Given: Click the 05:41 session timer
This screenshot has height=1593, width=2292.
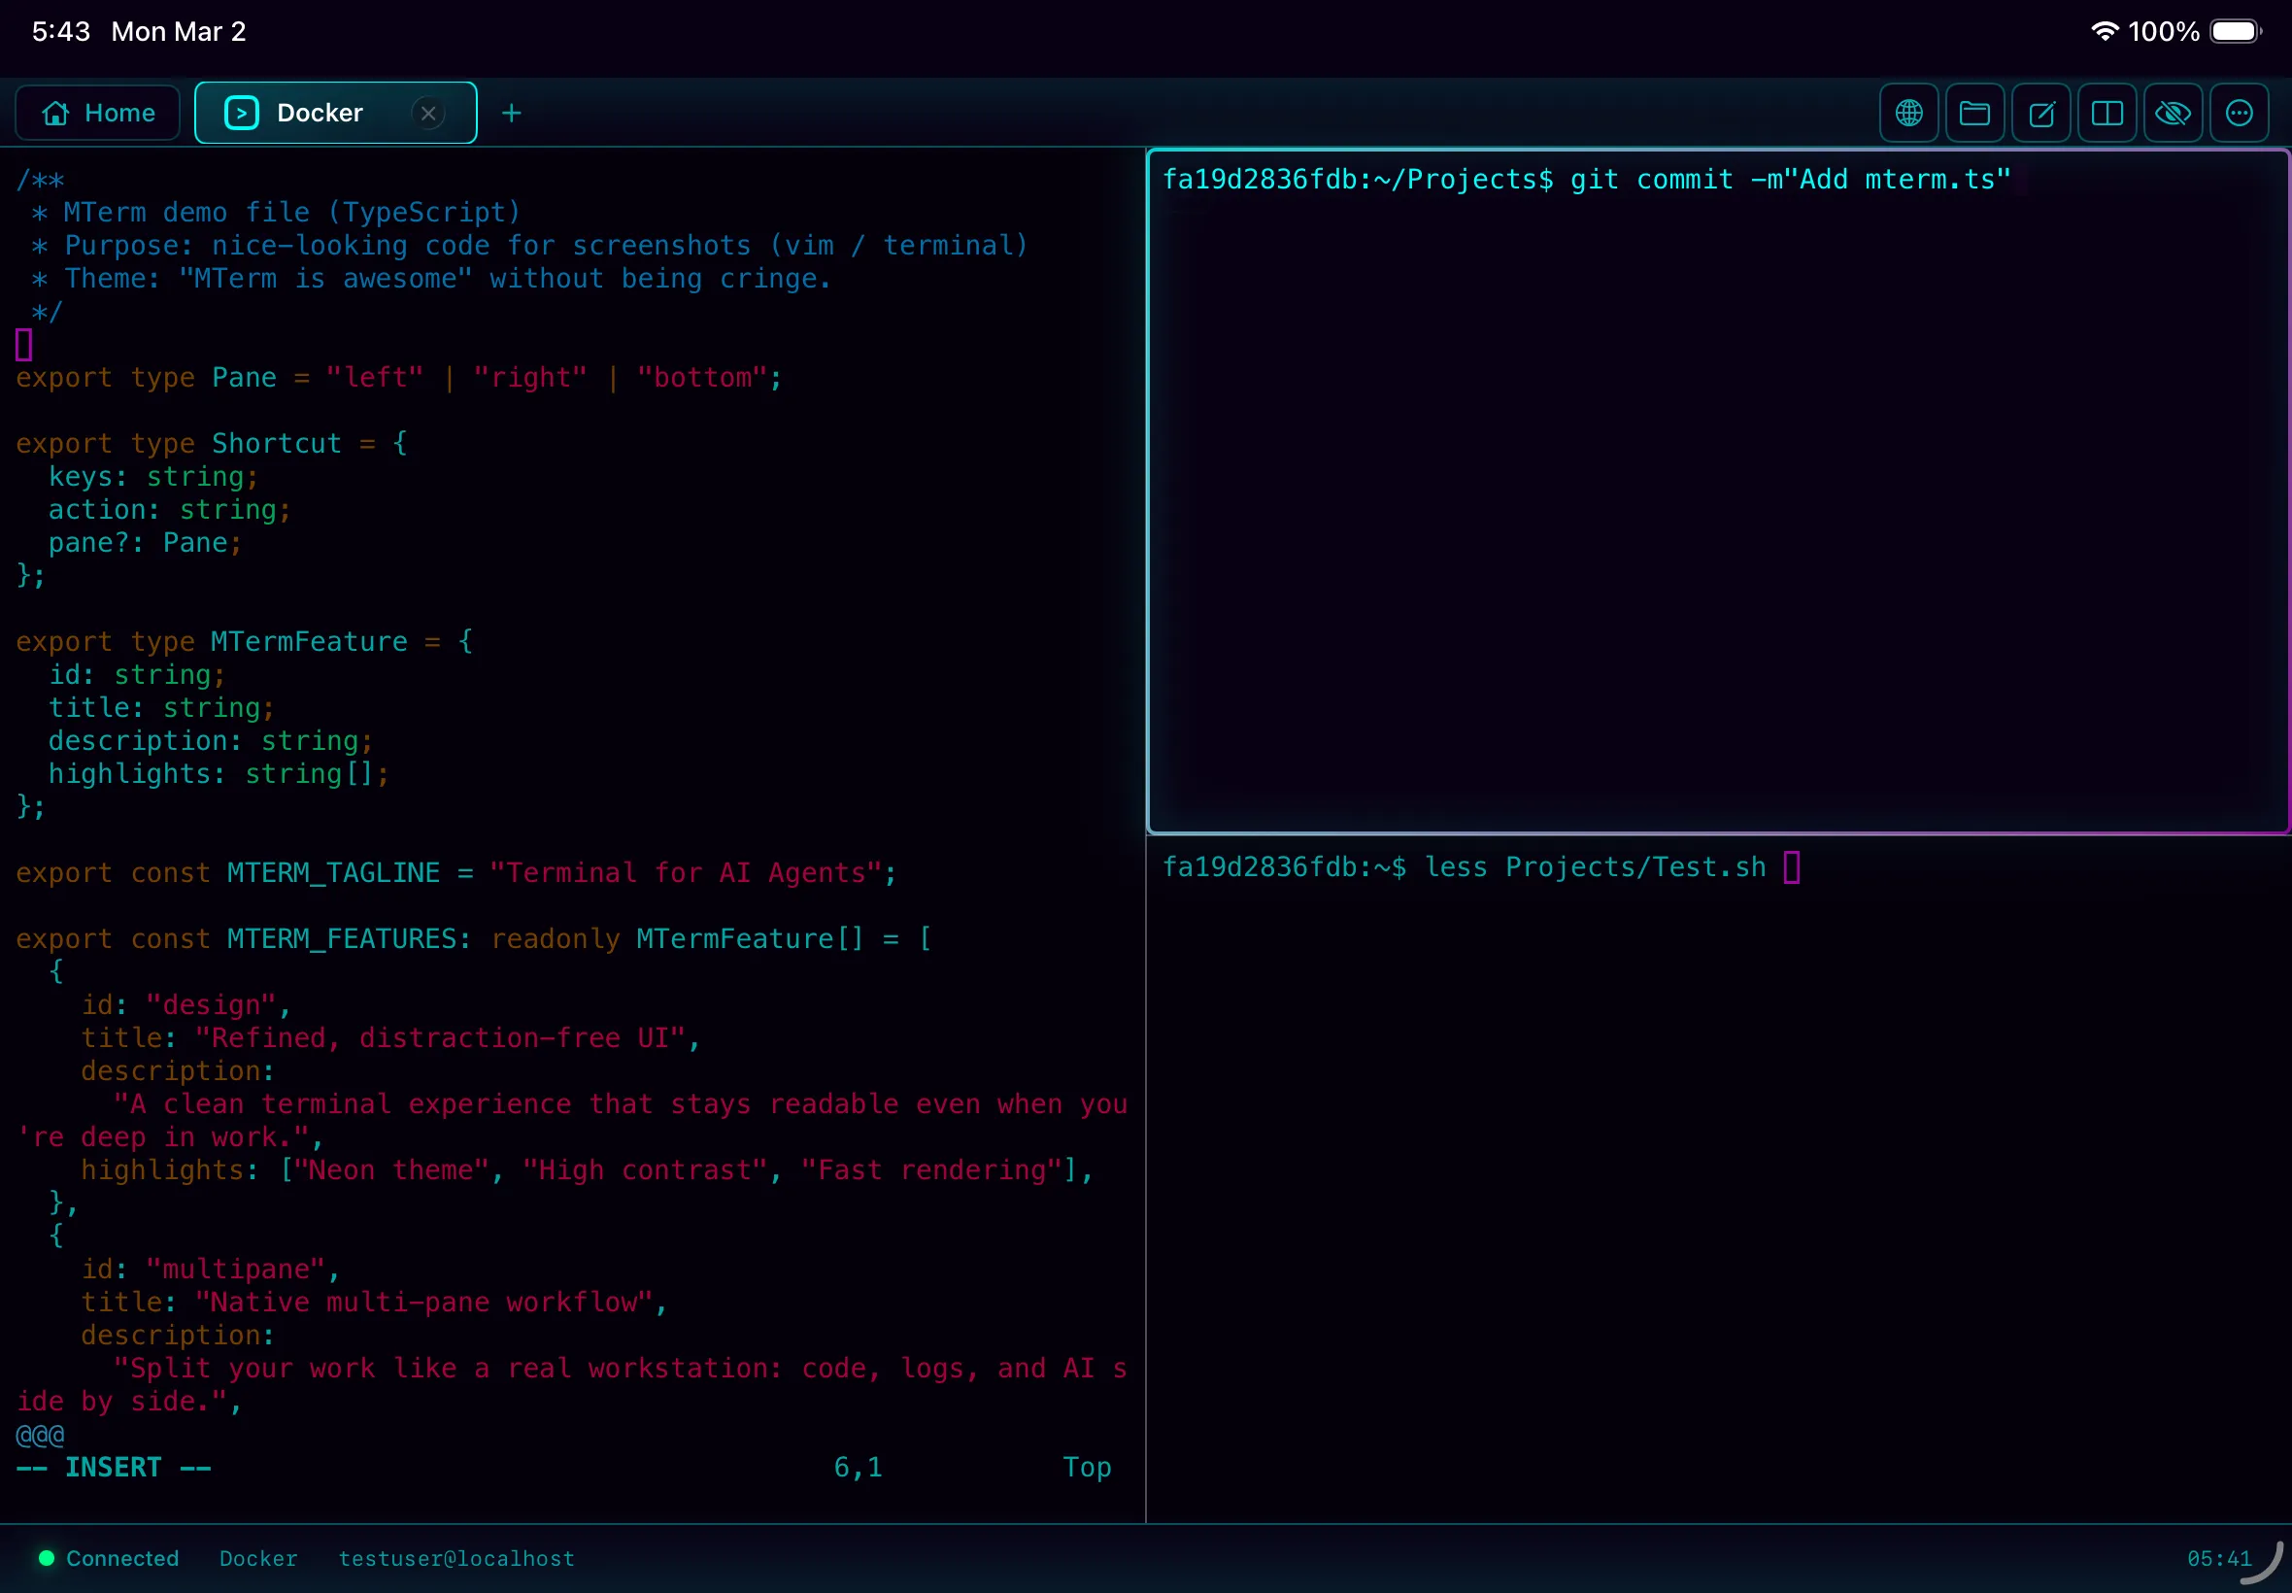Looking at the screenshot, I should [2218, 1558].
